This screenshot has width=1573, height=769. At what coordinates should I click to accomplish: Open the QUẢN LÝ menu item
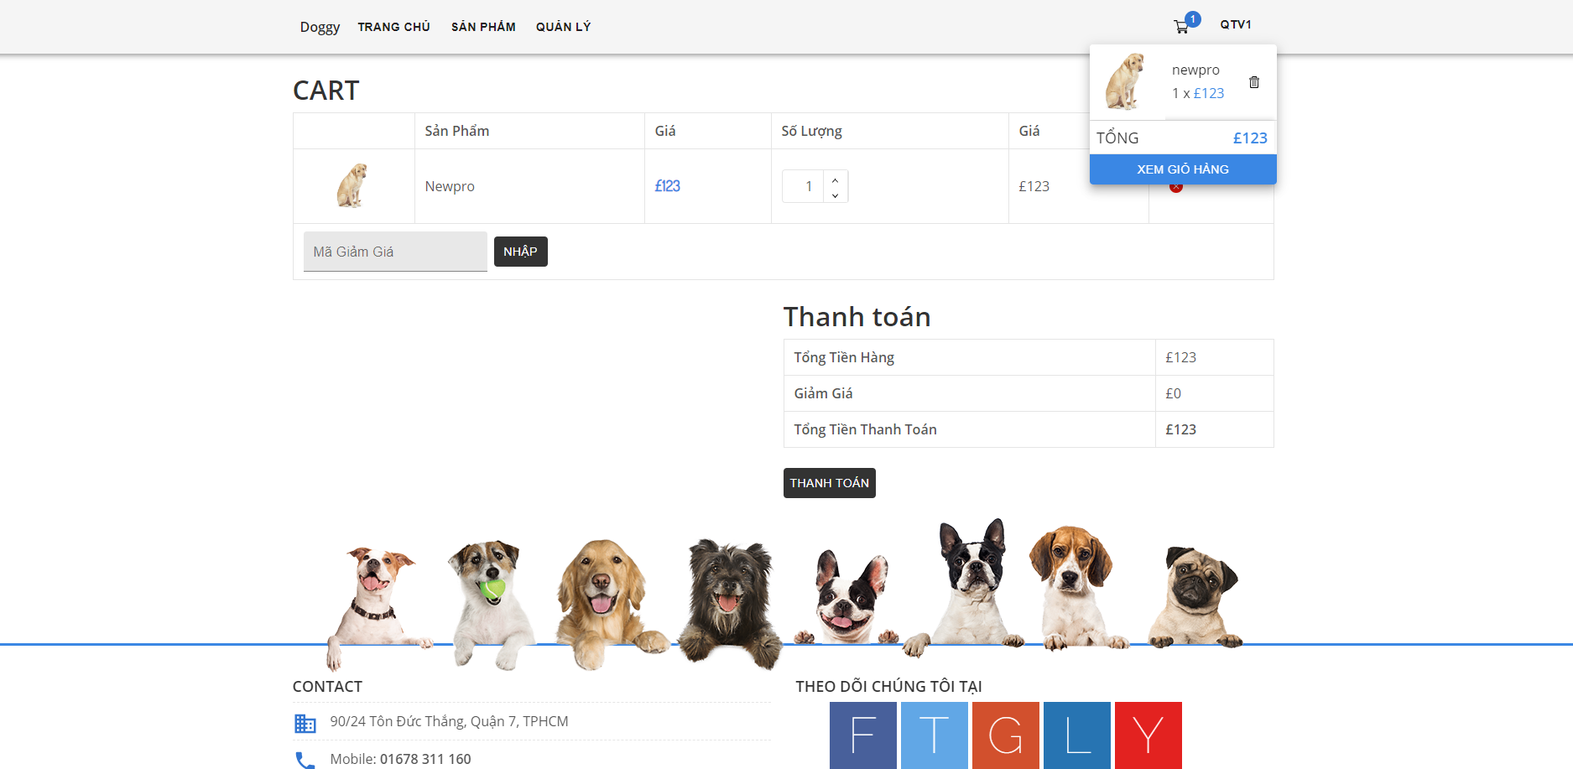pos(563,26)
